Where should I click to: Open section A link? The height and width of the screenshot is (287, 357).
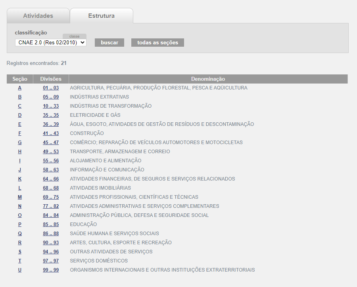tap(20, 88)
